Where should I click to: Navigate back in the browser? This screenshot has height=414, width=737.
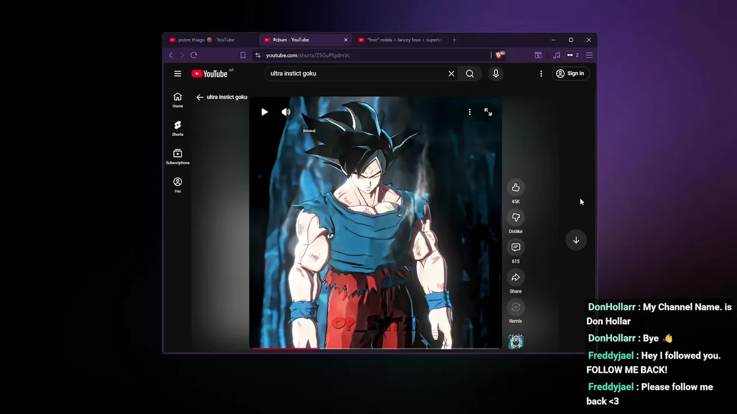(x=171, y=55)
